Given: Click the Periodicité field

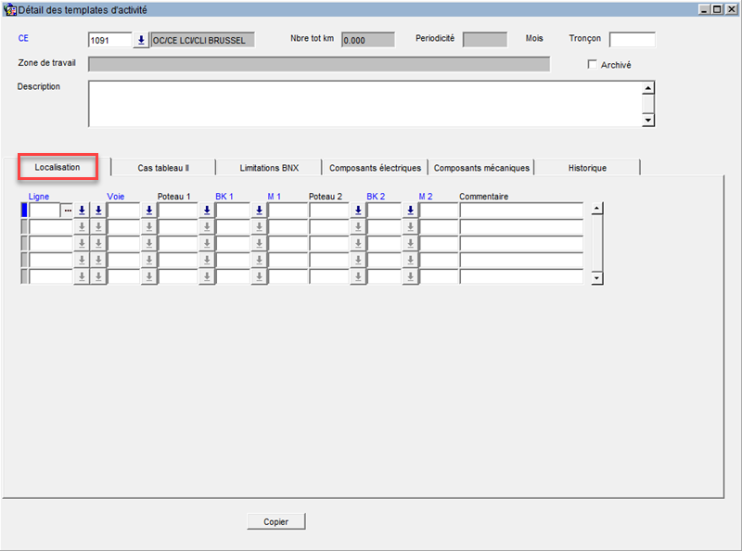Looking at the screenshot, I should coord(484,40).
